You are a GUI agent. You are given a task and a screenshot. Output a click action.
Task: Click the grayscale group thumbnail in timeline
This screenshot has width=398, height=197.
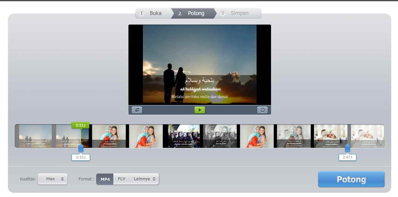pyautogui.click(x=220, y=136)
